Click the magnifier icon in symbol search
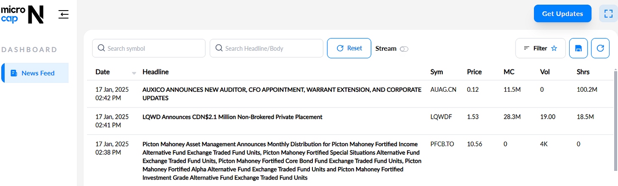Screen dimensions: 618x186 click(x=101, y=48)
